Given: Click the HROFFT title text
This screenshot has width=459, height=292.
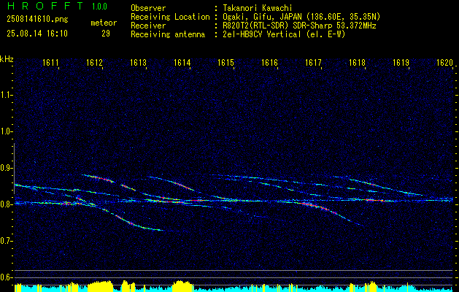Looking at the screenshot, I should [45, 6].
